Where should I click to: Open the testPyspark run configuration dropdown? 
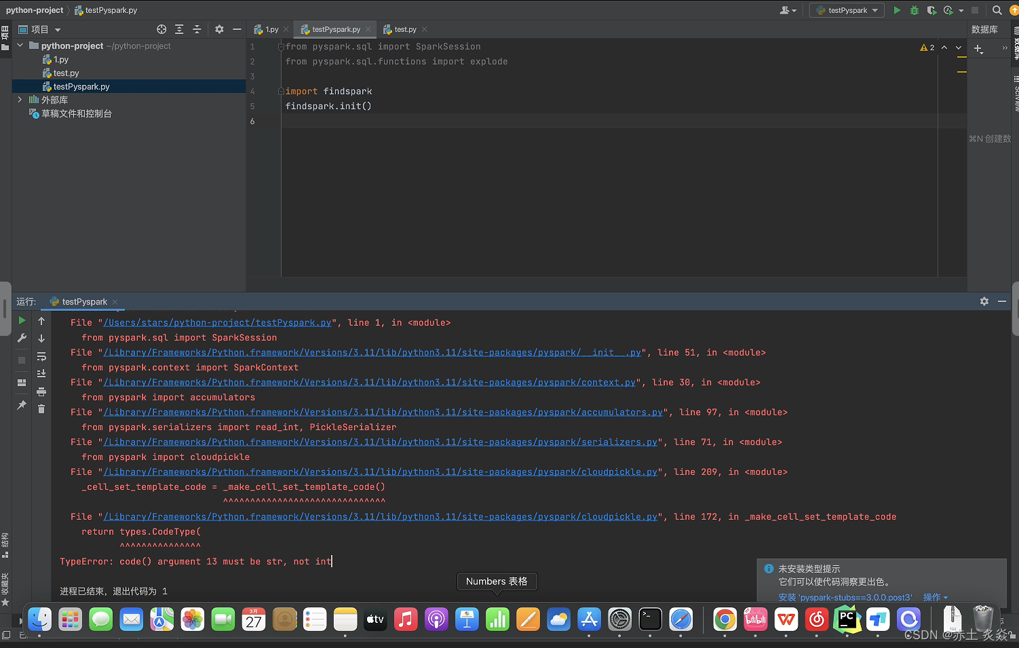pyautogui.click(x=847, y=10)
